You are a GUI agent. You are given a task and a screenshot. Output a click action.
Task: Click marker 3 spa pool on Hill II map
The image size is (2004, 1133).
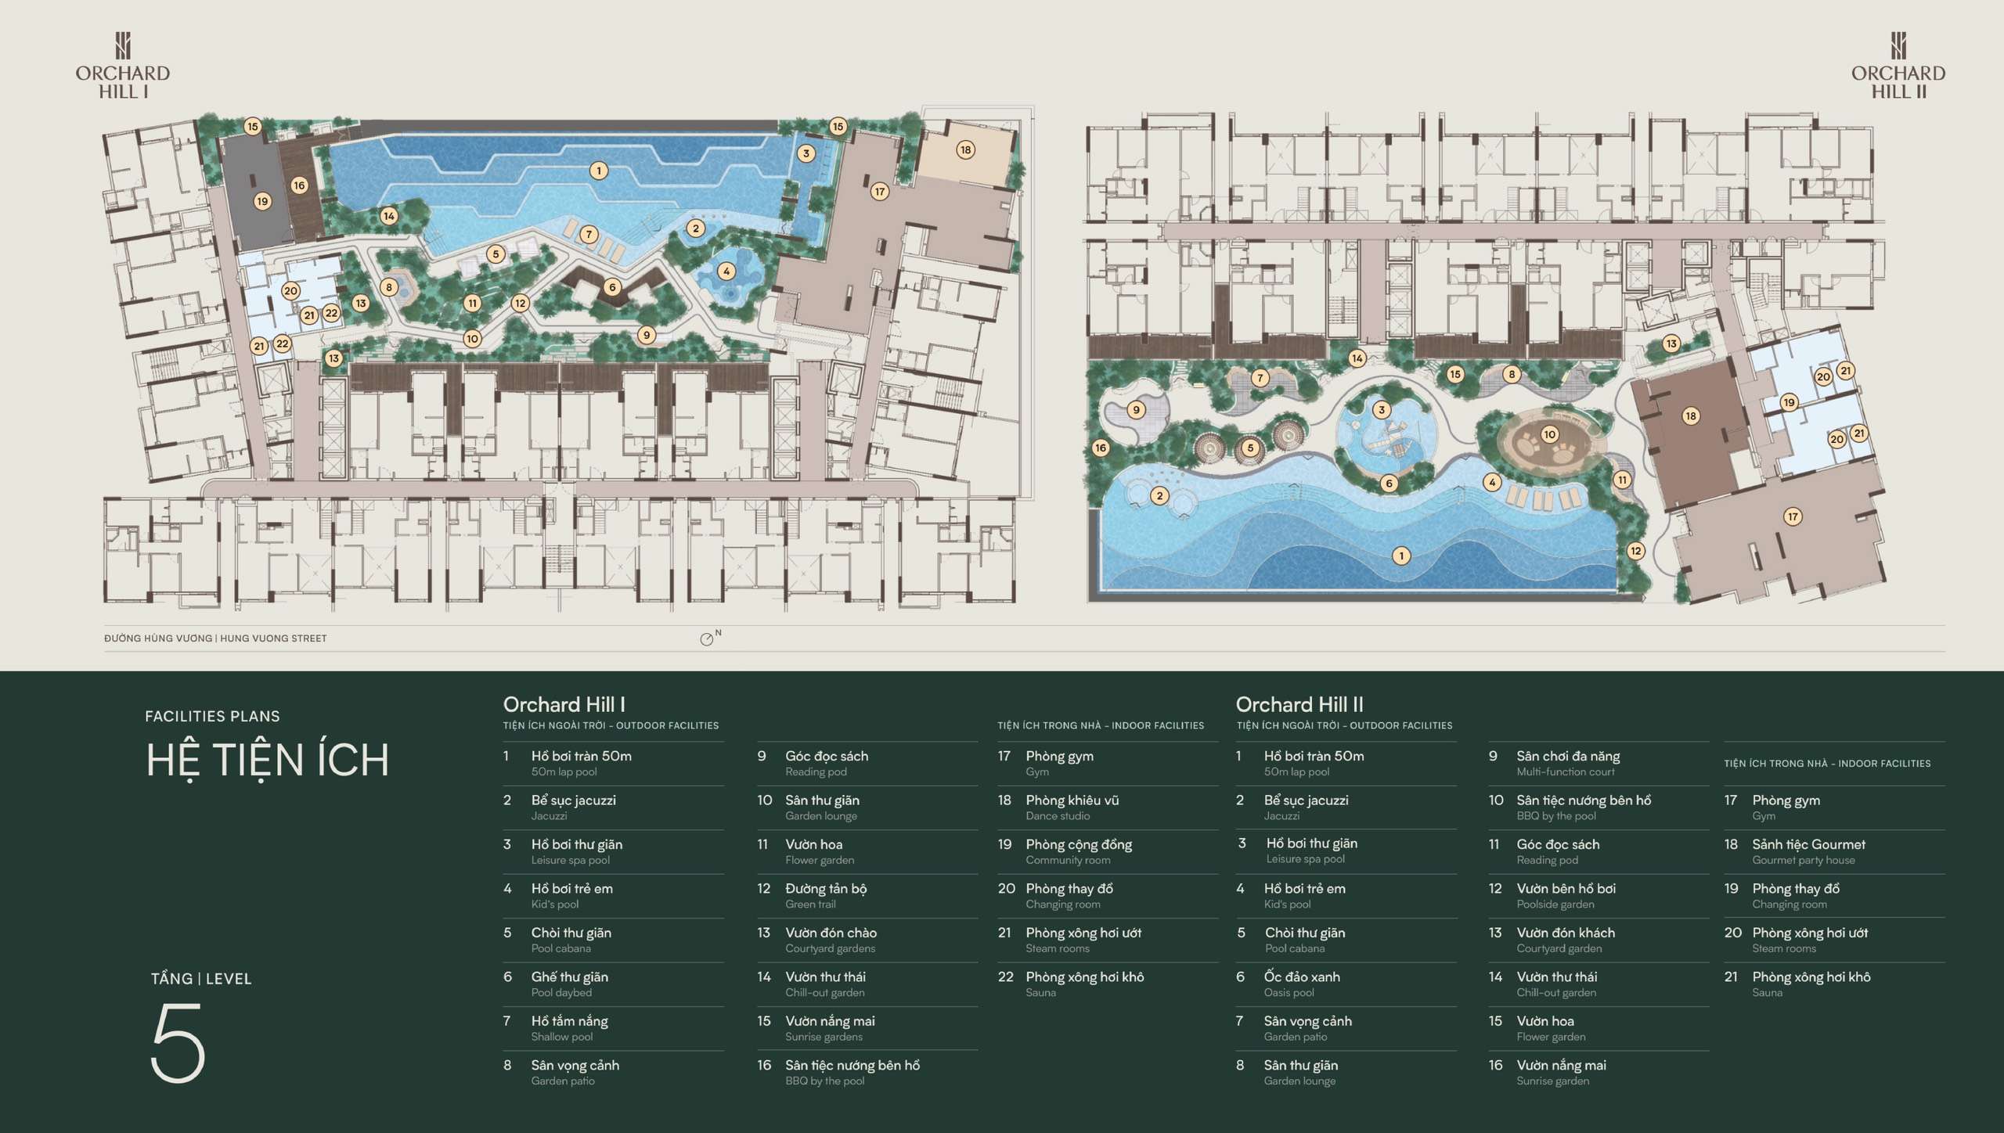[x=1382, y=410]
